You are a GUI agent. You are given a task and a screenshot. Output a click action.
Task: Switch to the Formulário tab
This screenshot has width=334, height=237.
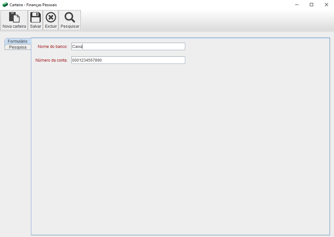[x=18, y=41]
